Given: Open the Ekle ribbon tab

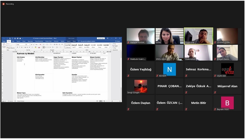Looking at the screenshot, I should [x=13, y=41].
